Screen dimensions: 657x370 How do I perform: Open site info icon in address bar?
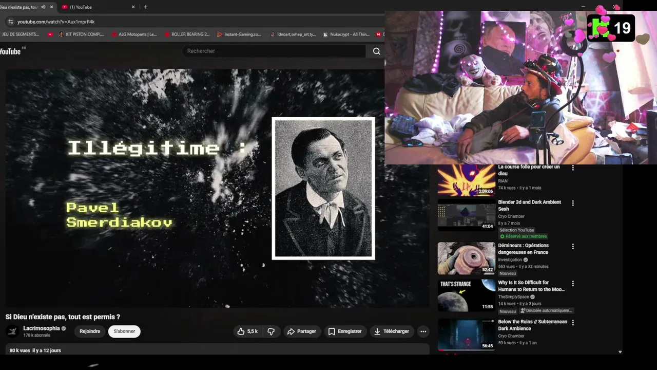pyautogui.click(x=10, y=22)
